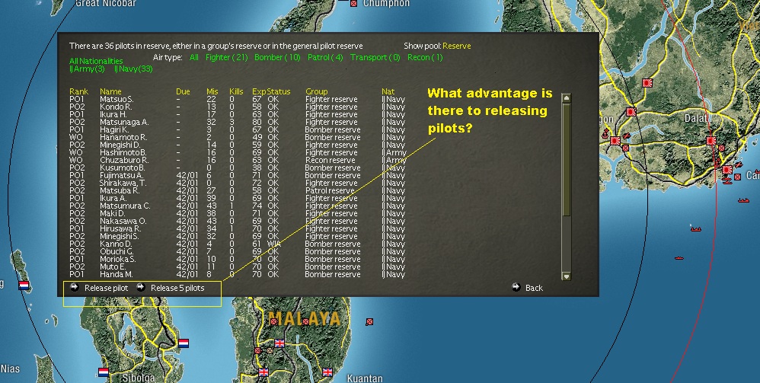Show All air types
This screenshot has height=383, width=760.
pyautogui.click(x=194, y=57)
